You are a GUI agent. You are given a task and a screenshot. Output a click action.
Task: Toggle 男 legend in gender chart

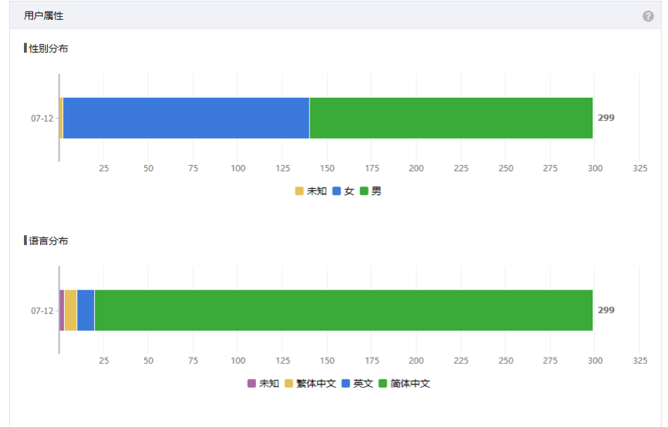pyautogui.click(x=370, y=191)
